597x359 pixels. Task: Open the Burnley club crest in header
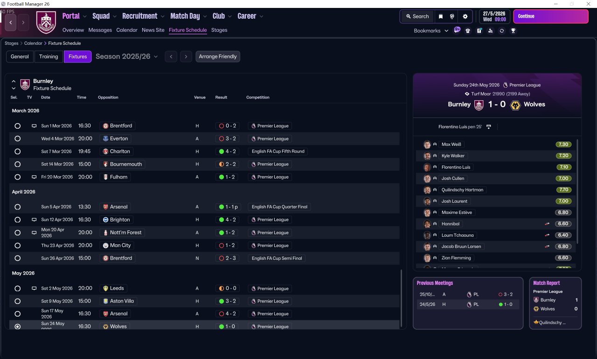46,22
